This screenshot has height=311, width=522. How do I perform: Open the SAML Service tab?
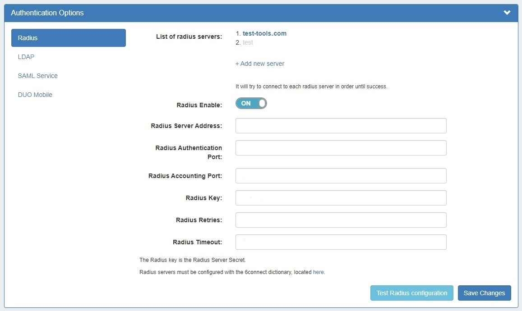(x=38, y=76)
